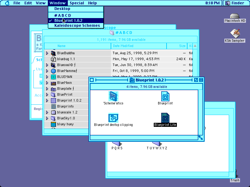Click the bluey huey file icon
Image resolution: width=250 pixels, height=187 pixels.
pyautogui.click(x=53, y=124)
